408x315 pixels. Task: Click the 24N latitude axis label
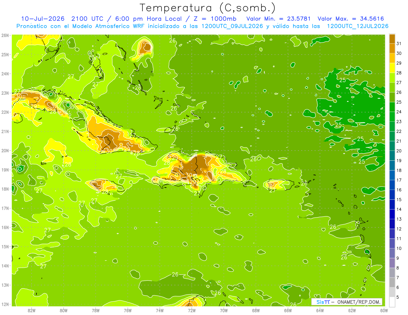click(x=5, y=74)
